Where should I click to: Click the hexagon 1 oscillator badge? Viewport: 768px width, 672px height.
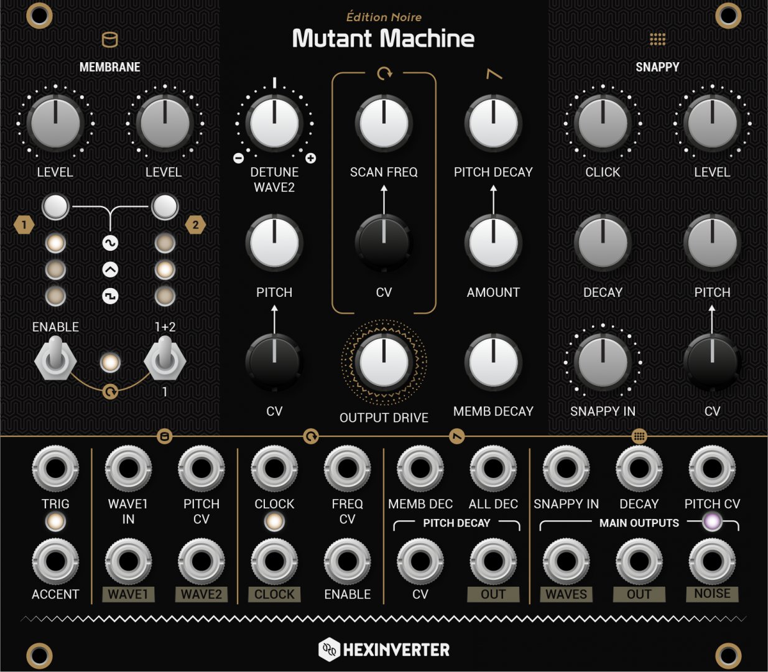24,225
